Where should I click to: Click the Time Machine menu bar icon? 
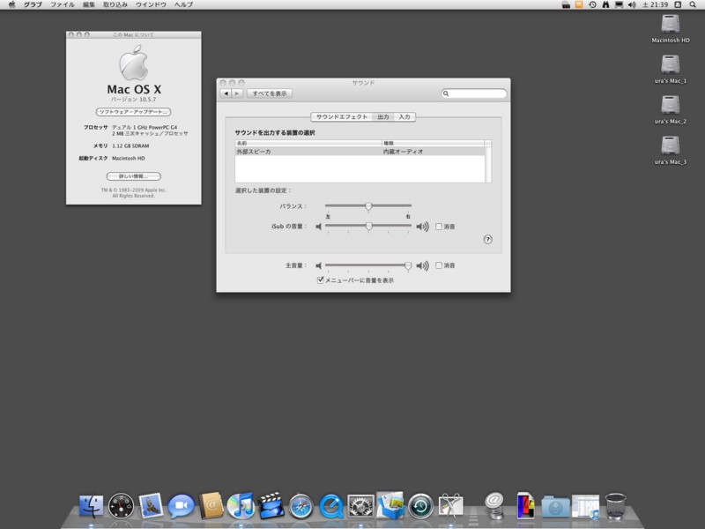click(592, 4)
